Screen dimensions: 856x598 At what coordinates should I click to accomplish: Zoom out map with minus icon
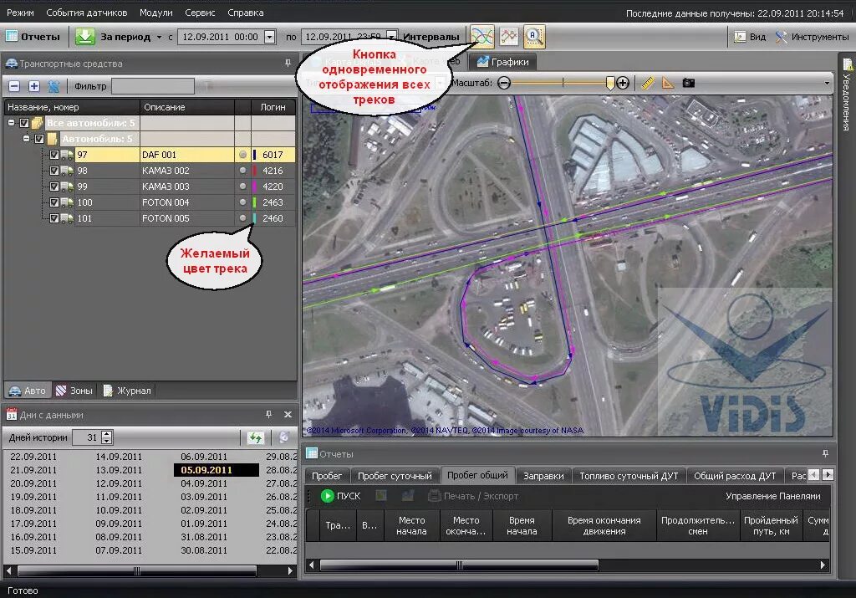[504, 83]
